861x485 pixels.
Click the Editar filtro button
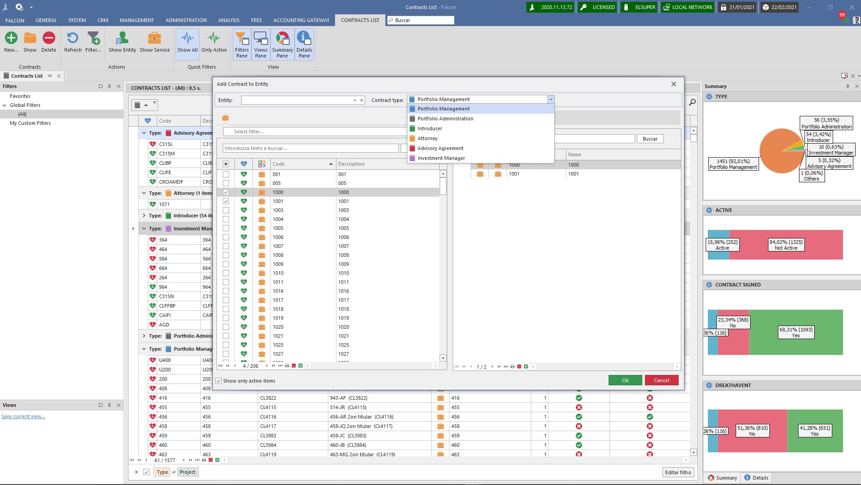click(678, 472)
